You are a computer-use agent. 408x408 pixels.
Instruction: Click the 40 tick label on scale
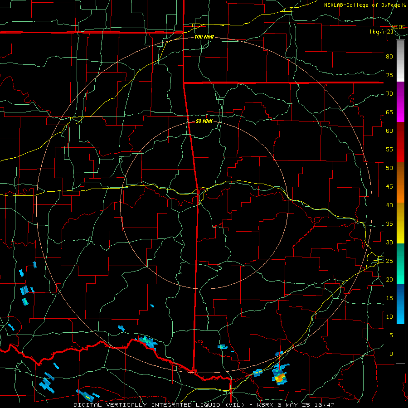point(389,205)
